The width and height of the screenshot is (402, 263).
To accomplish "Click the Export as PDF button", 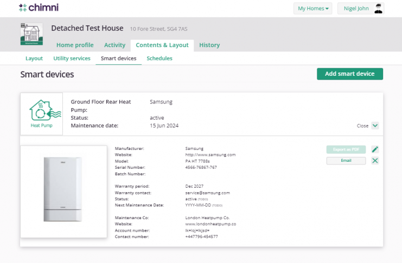I will pos(346,150).
